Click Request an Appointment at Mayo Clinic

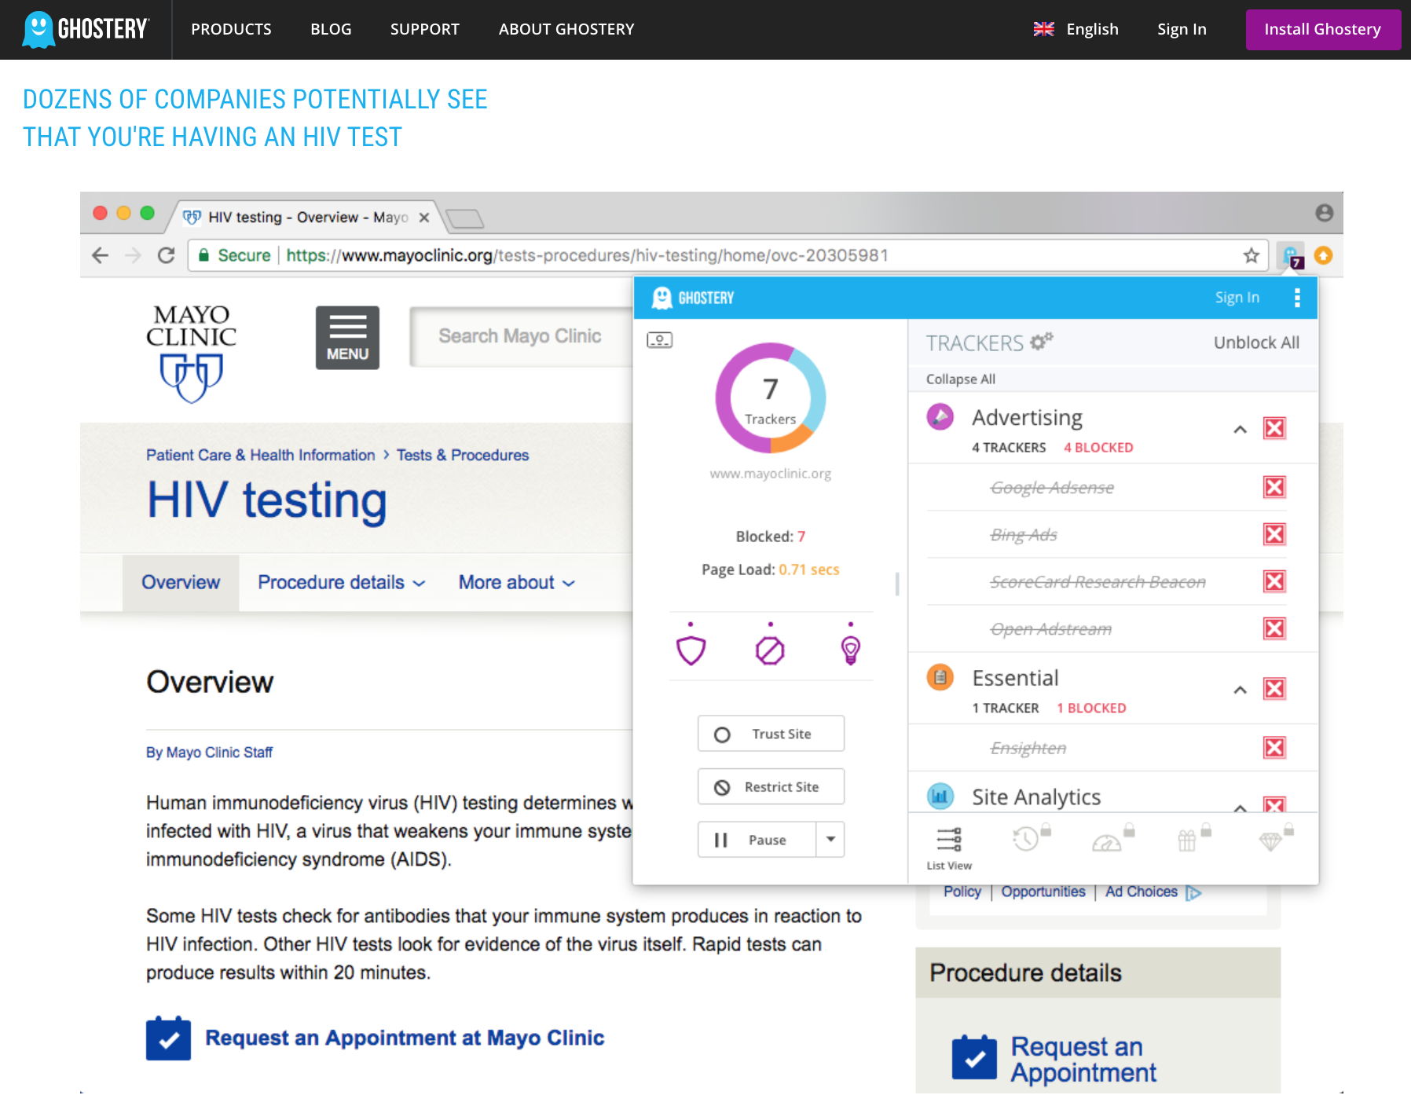tap(405, 1038)
